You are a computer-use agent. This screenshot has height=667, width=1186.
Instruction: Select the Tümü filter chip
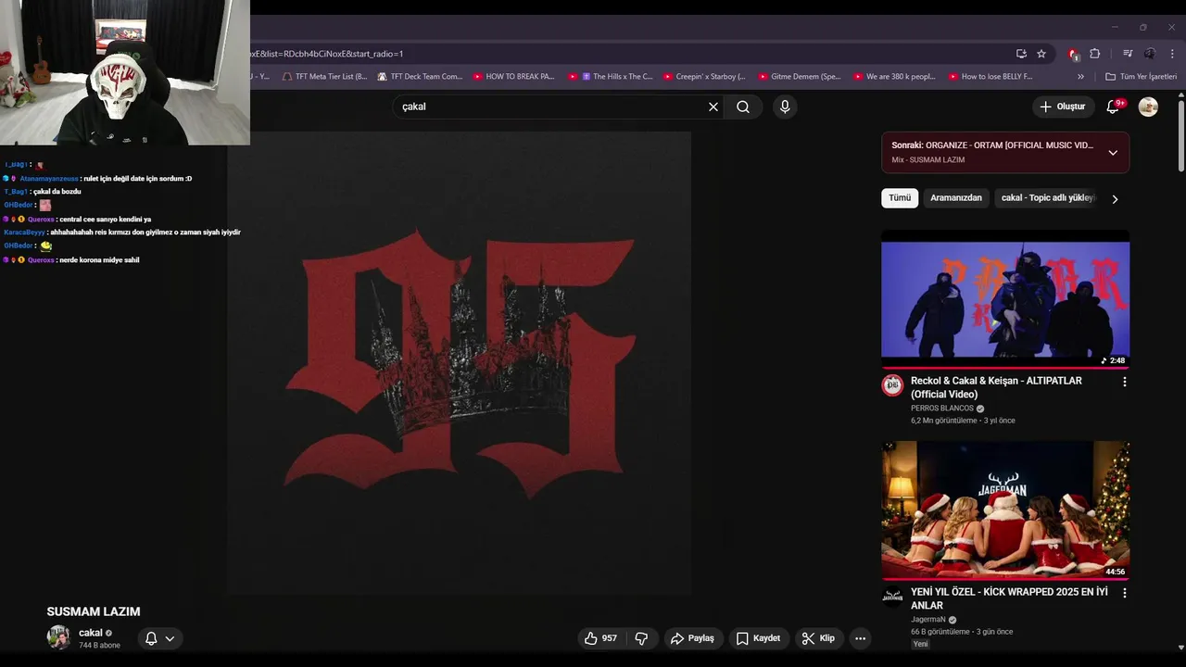point(900,198)
